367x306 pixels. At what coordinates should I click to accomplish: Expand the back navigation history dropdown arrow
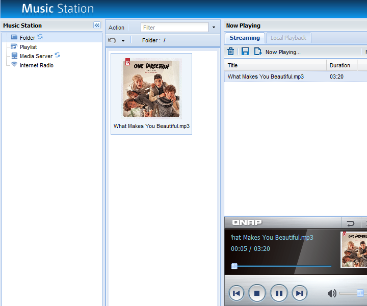123,41
